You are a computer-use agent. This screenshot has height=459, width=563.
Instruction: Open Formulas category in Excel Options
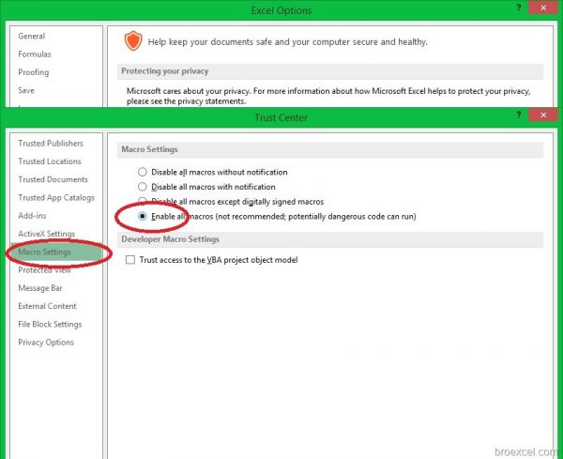(x=35, y=54)
